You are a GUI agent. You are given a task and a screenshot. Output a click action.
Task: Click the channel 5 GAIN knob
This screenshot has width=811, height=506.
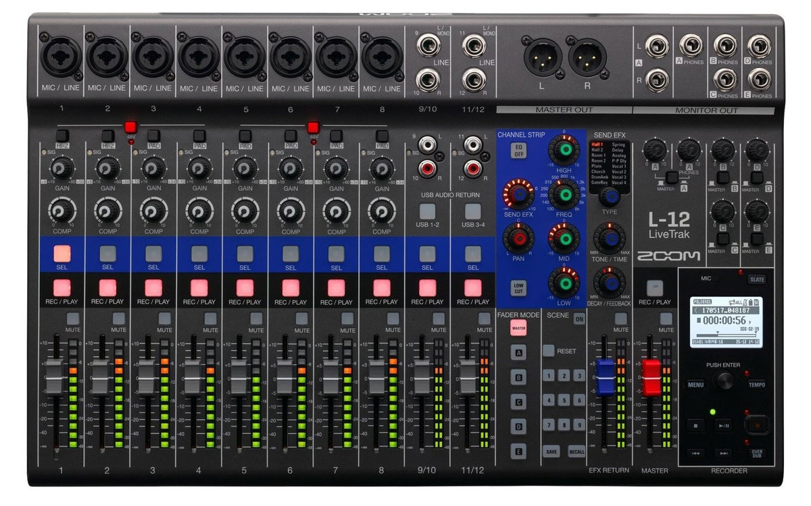pos(245,167)
